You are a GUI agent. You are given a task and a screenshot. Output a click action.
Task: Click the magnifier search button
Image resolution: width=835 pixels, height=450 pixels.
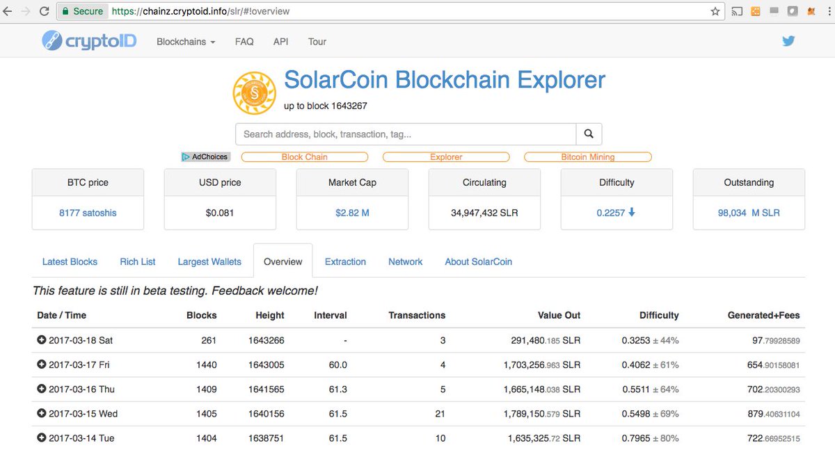pos(589,134)
